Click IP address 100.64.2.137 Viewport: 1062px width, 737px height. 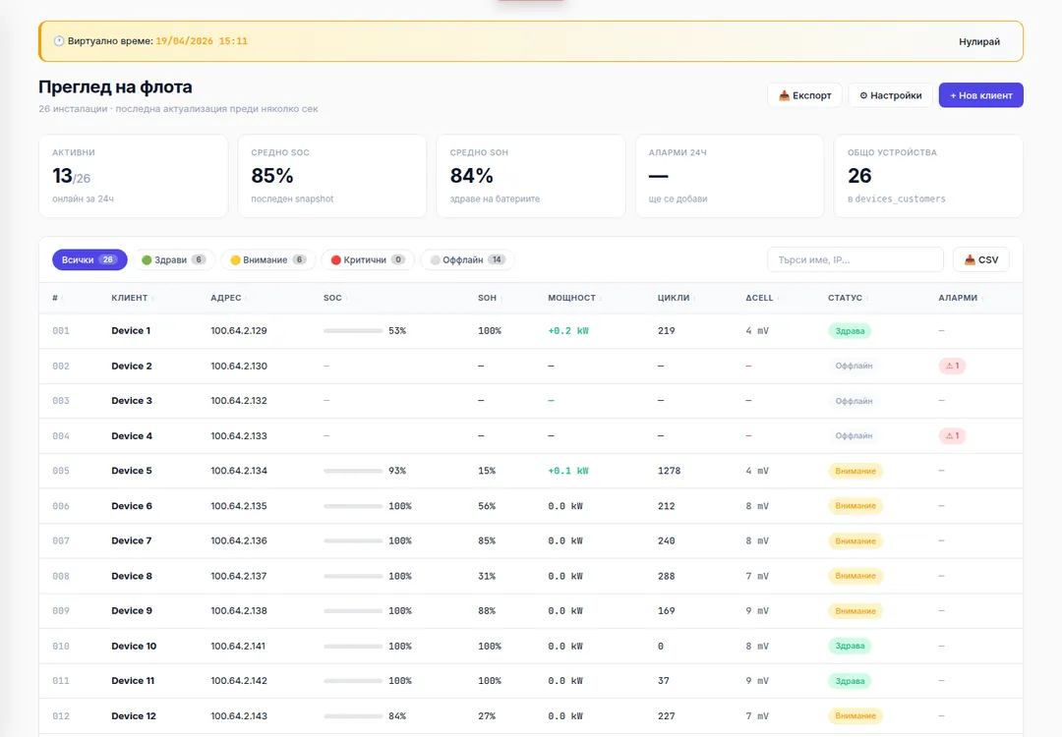(238, 576)
